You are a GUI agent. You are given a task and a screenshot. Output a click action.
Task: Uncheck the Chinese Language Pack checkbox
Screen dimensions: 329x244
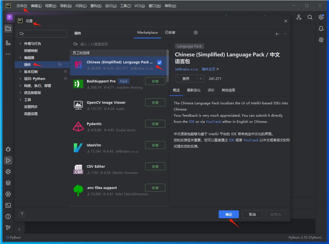click(x=159, y=63)
